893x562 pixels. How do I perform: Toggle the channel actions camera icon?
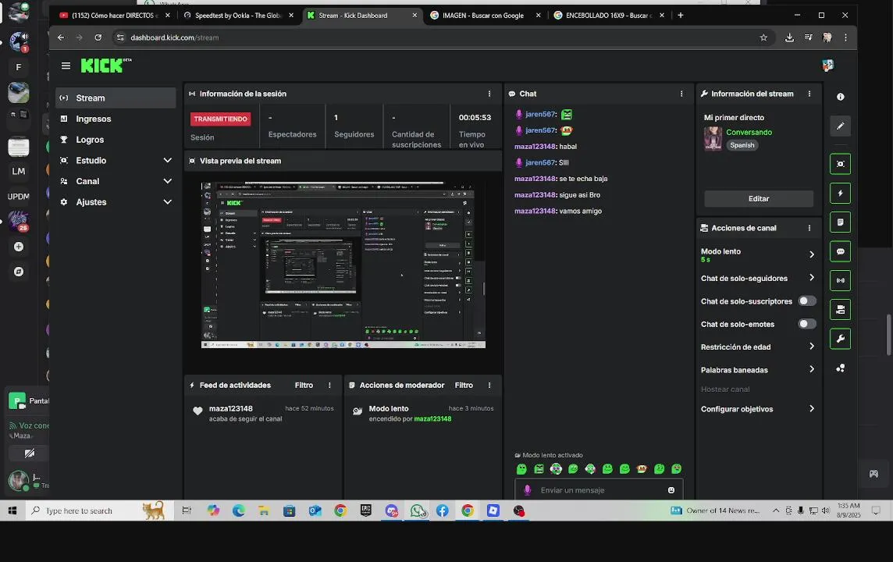[x=840, y=310]
